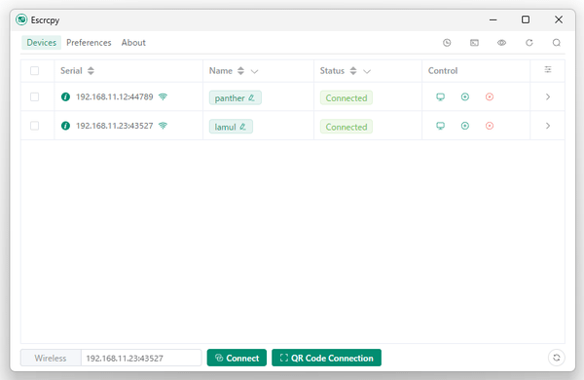This screenshot has width=584, height=380.
Task: Edit the lamul device name pencil
Action: pos(242,127)
